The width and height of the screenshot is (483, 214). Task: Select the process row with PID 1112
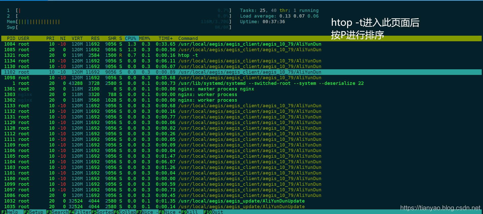coord(241,134)
